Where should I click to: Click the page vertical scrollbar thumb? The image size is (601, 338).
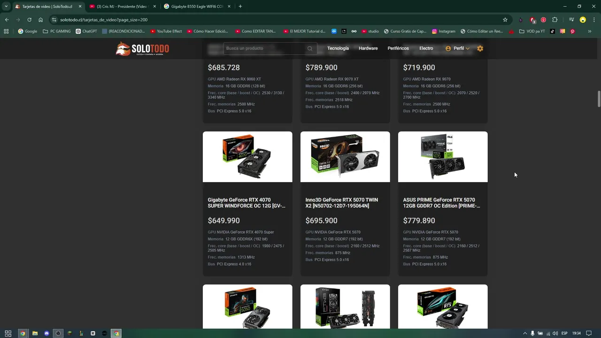click(x=599, y=99)
